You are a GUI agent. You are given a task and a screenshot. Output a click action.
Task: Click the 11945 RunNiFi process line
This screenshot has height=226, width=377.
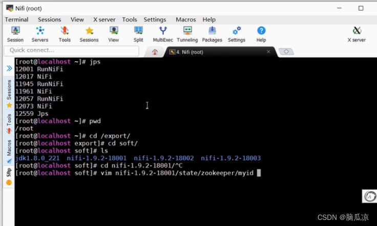(x=39, y=84)
